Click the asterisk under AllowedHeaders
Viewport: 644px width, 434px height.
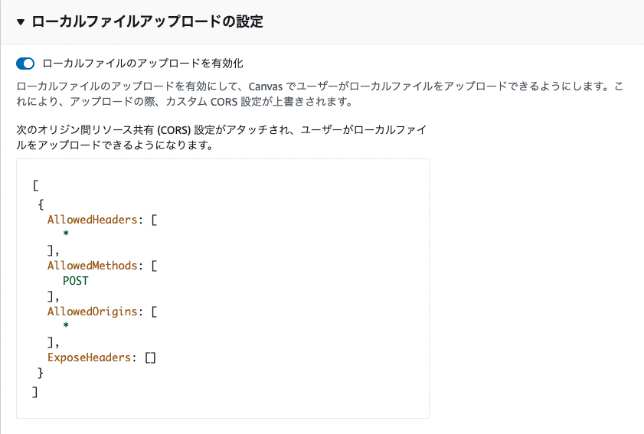point(67,235)
